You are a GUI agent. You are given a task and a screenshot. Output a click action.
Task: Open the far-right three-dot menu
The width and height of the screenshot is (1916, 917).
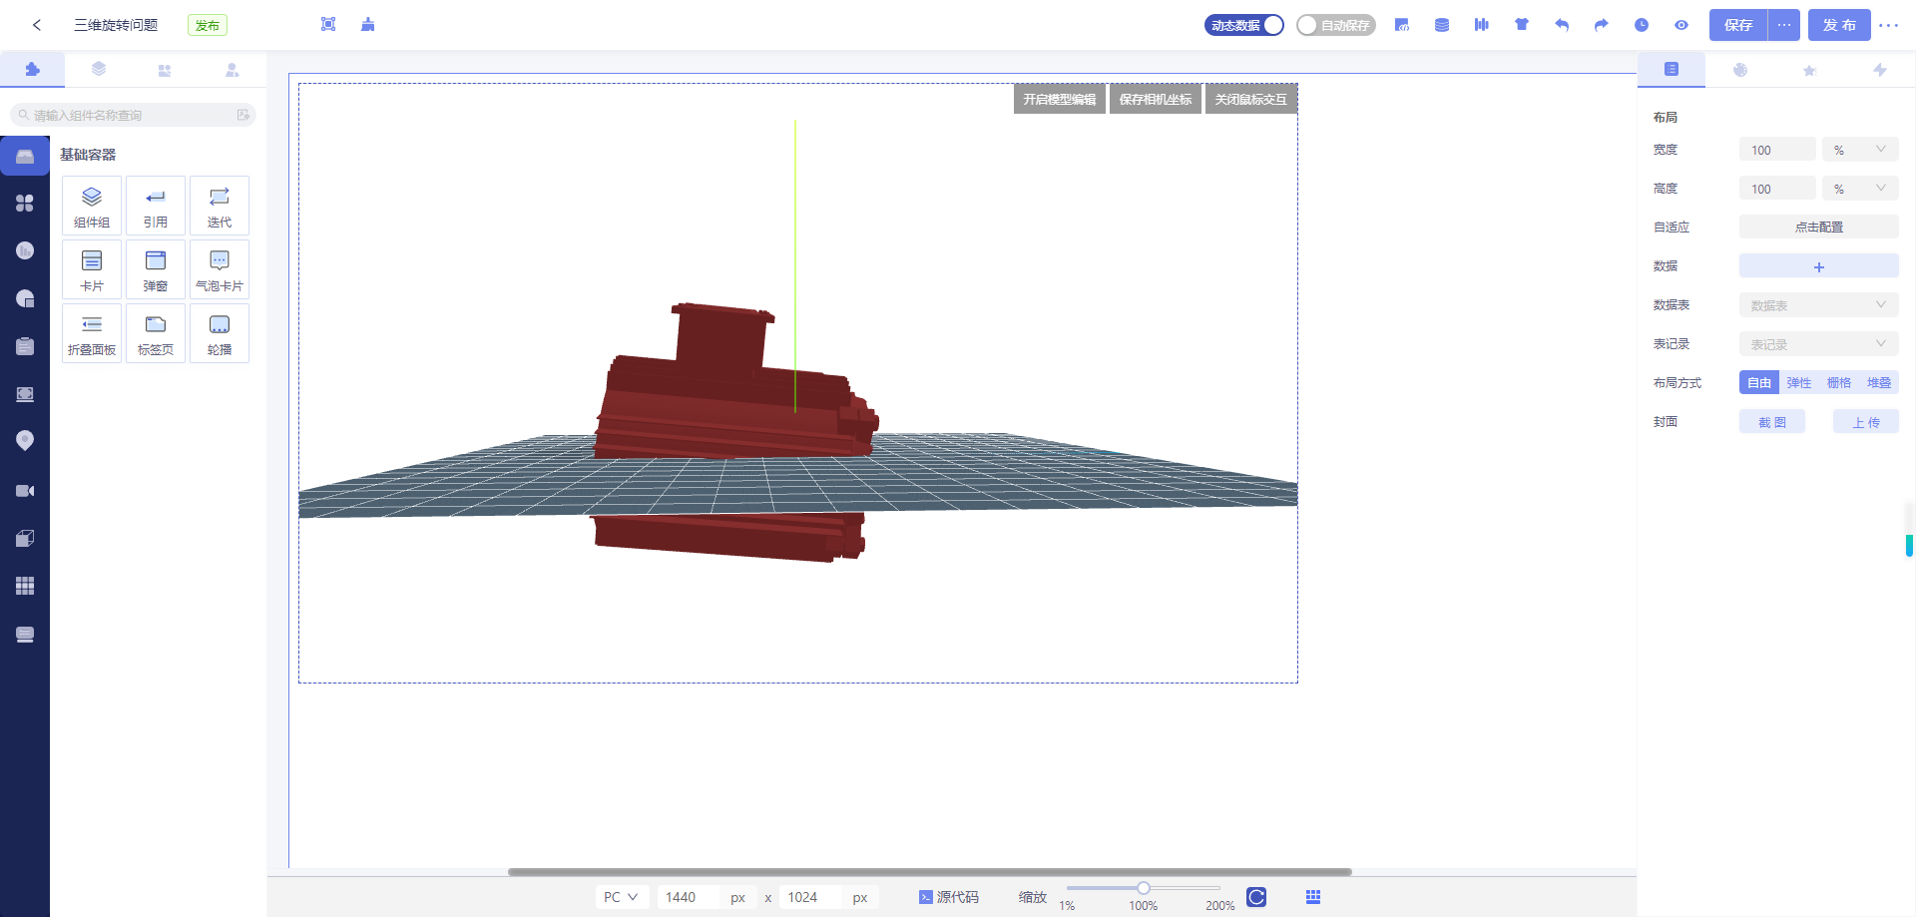pyautogui.click(x=1889, y=25)
